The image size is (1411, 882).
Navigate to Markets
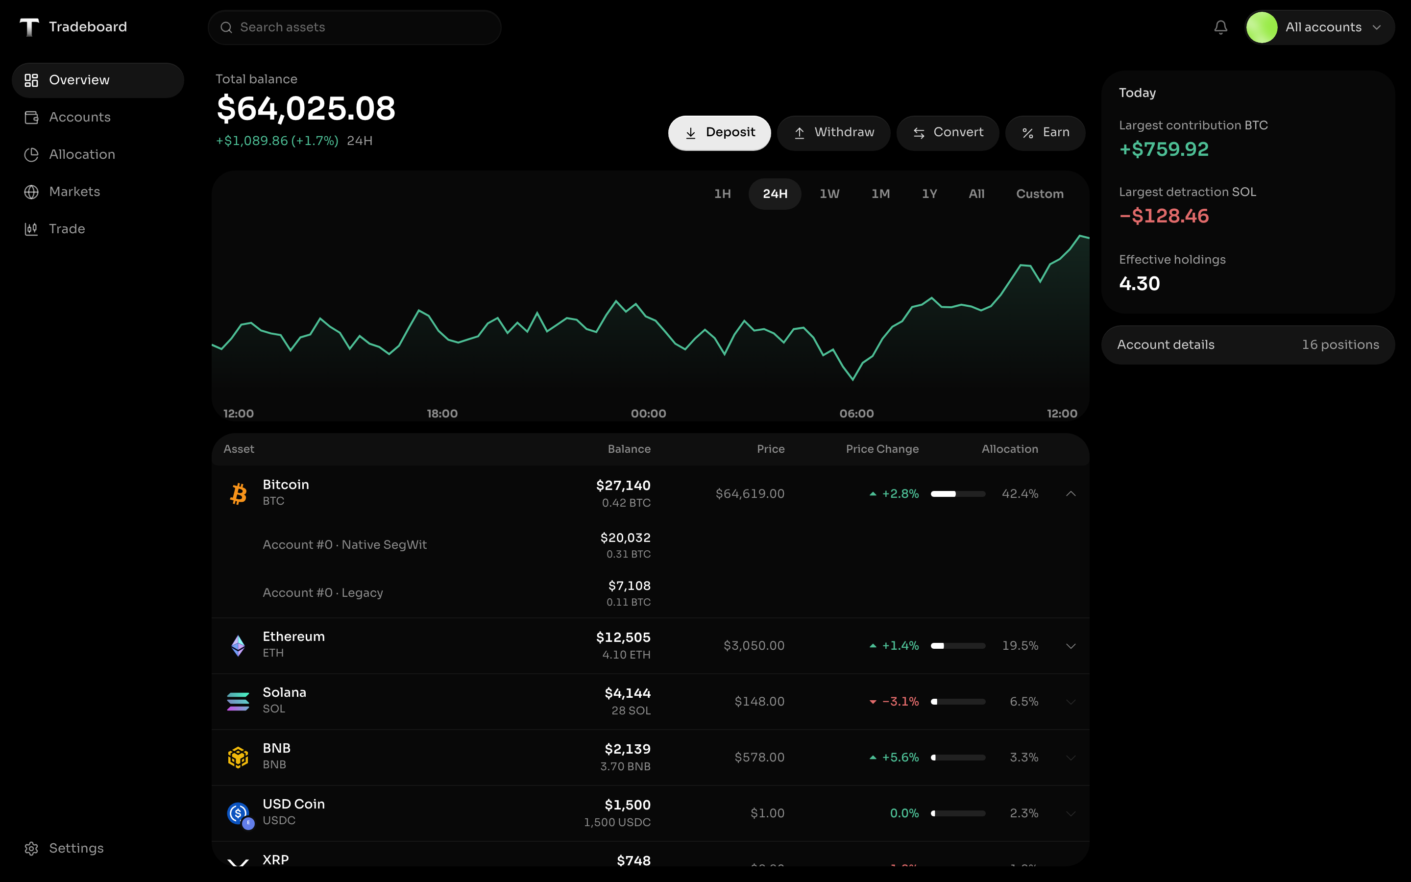[x=98, y=192]
